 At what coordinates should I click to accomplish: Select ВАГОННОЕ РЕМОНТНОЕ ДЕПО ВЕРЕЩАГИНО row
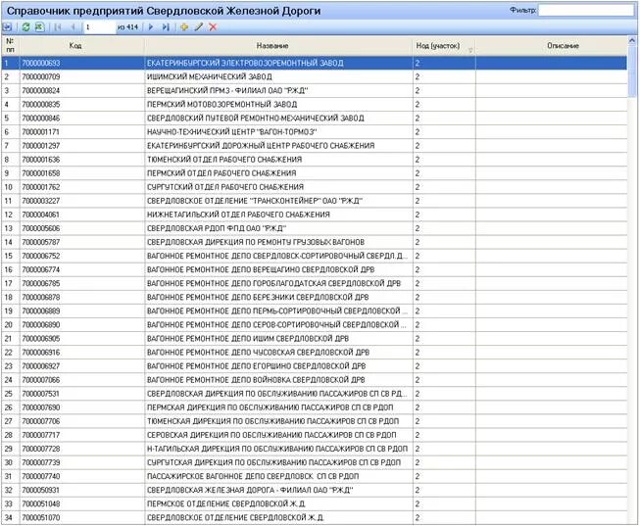[x=315, y=269]
